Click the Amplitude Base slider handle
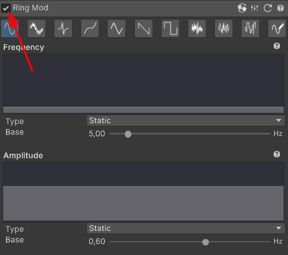This screenshot has height=255, width=288. (205, 242)
